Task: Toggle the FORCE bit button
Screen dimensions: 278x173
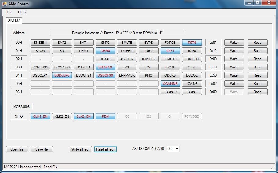Action: pyautogui.click(x=170, y=42)
